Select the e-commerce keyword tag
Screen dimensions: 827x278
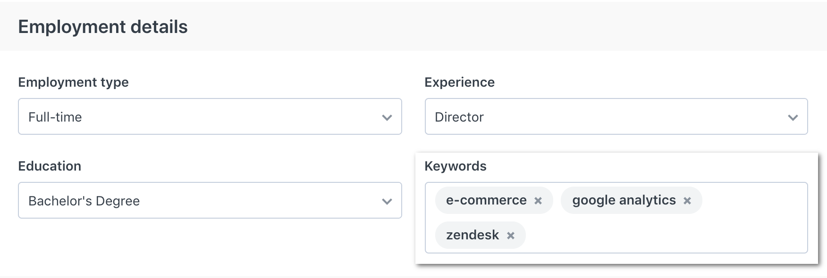486,200
